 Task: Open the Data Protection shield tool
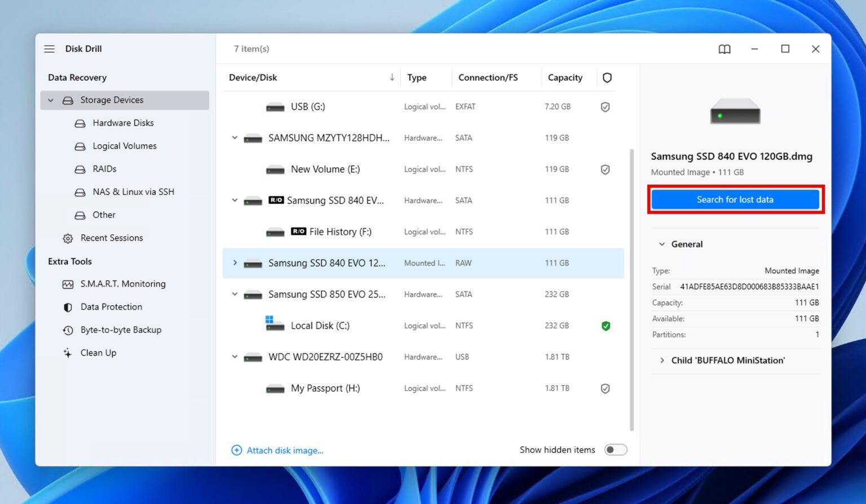[111, 306]
